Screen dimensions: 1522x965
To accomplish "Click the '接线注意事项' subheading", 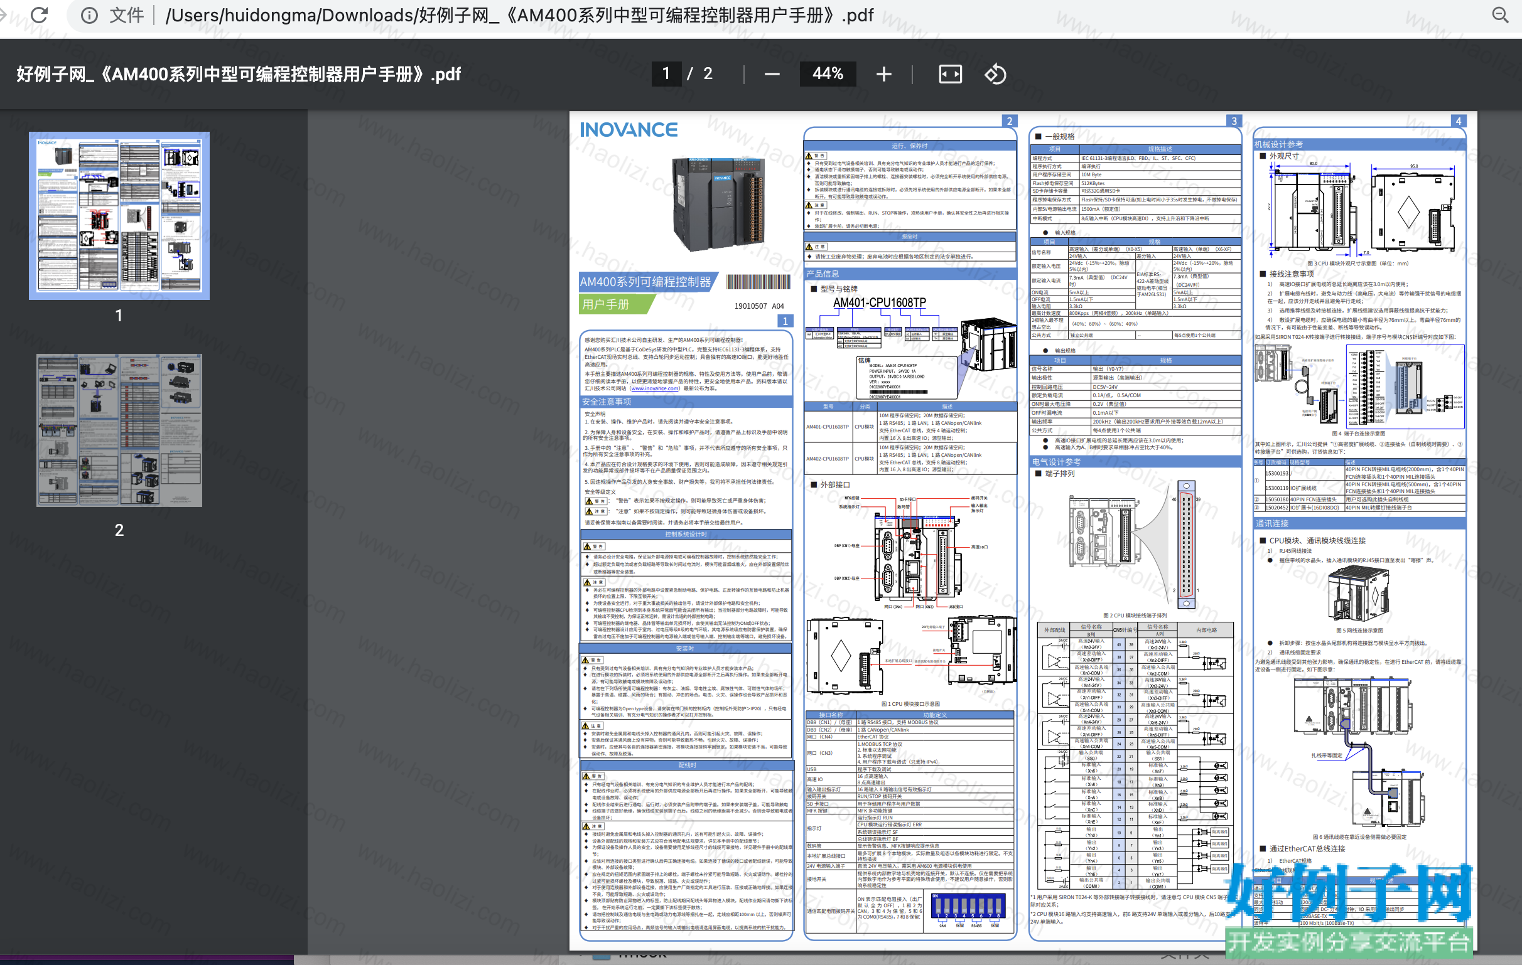I will pyautogui.click(x=1292, y=274).
